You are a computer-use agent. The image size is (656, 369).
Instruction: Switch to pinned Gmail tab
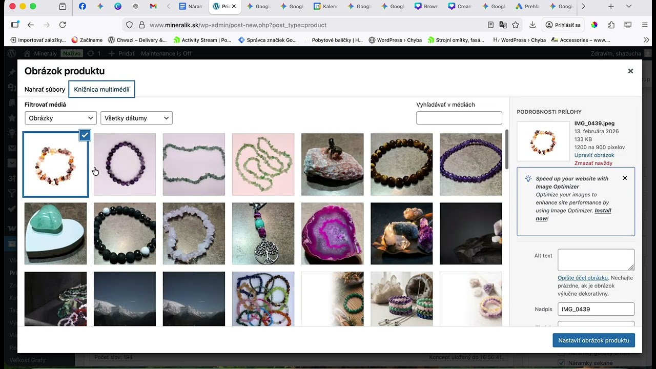tap(153, 7)
